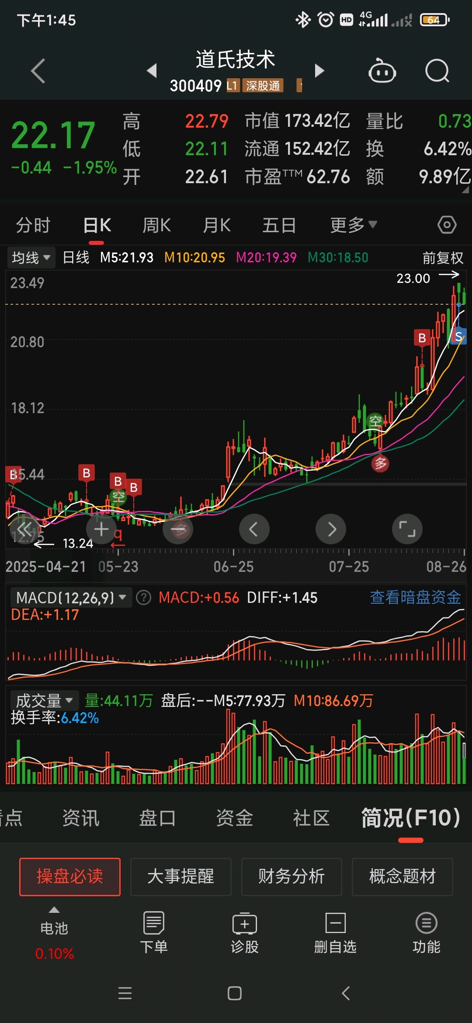Open the 资讯 news tab
This screenshot has height=1023, width=472.
[x=81, y=818]
